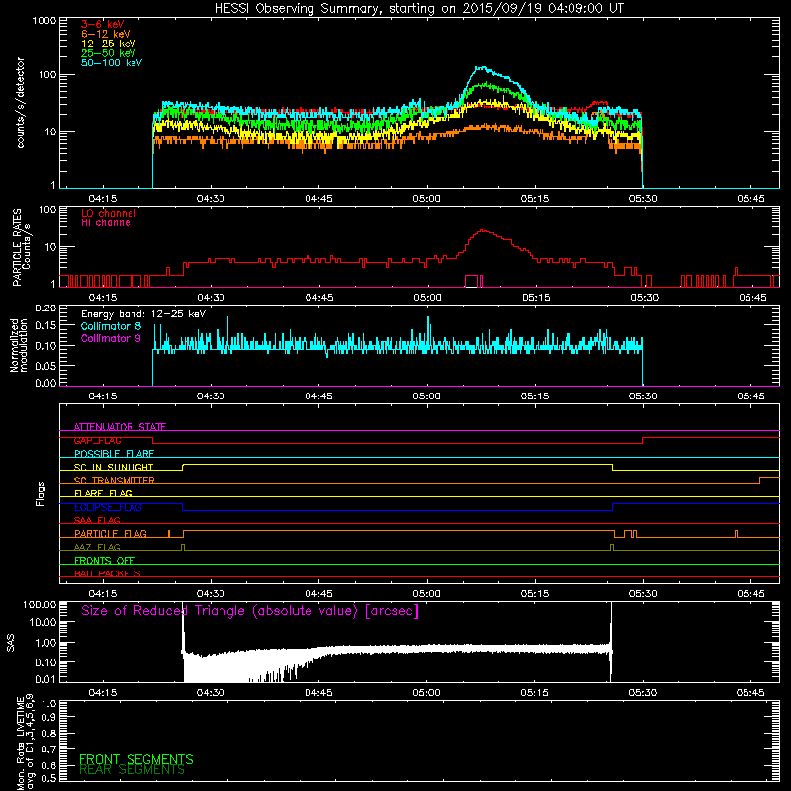The height and width of the screenshot is (791, 791).
Task: Click the Mon. Rate LIVETIME axis label
Action: coord(25,742)
